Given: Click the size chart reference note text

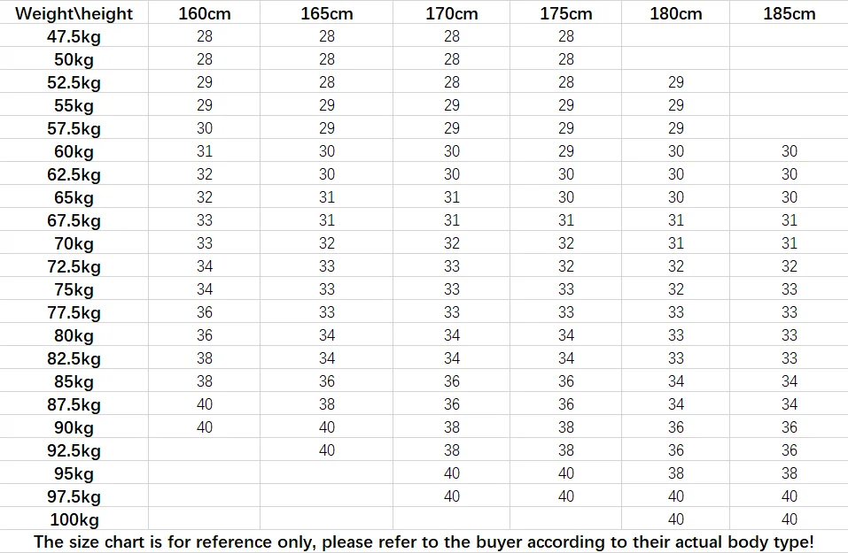Looking at the screenshot, I should 424,541.
